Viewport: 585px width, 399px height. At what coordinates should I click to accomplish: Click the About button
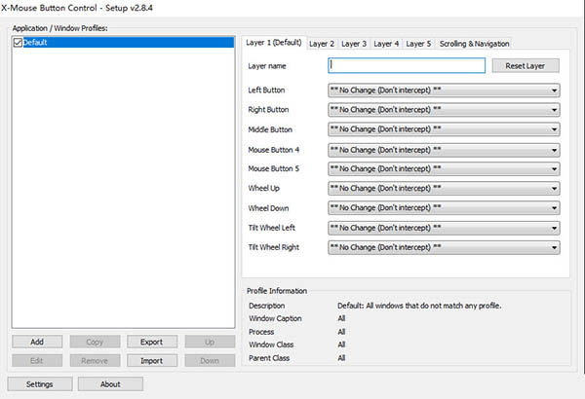(x=111, y=383)
